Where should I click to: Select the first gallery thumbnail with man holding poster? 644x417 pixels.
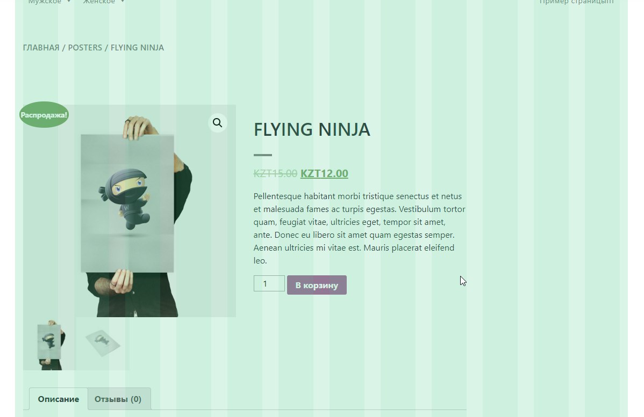(x=49, y=343)
